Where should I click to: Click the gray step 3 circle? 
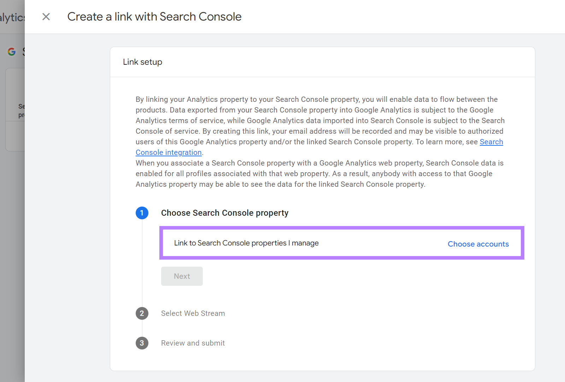coord(142,343)
